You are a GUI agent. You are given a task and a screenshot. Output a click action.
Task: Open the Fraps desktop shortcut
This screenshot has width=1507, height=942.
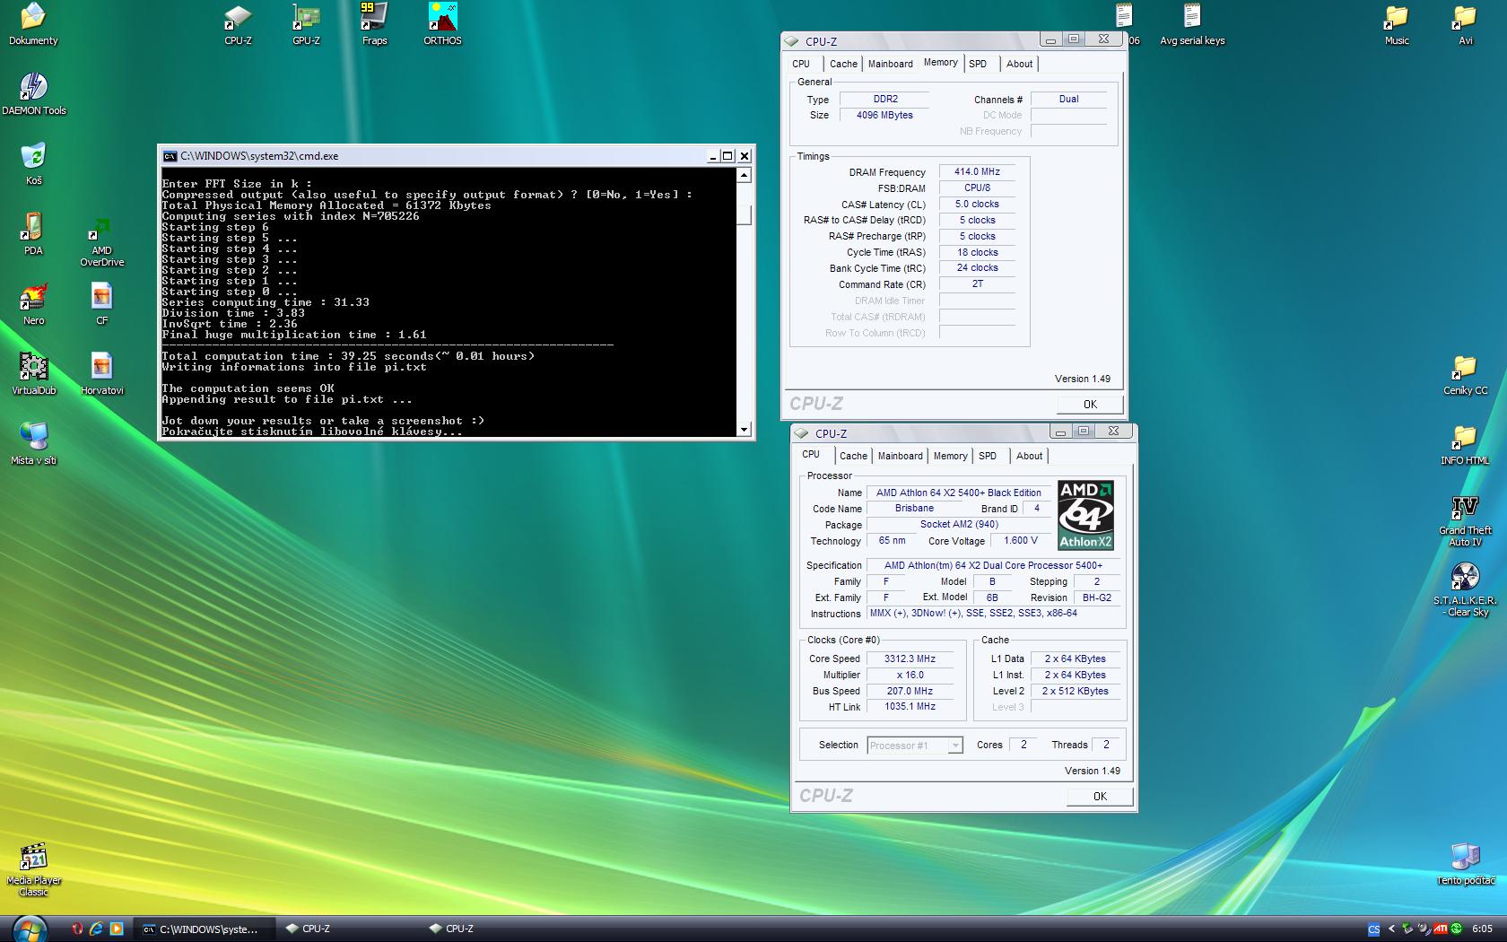[374, 24]
